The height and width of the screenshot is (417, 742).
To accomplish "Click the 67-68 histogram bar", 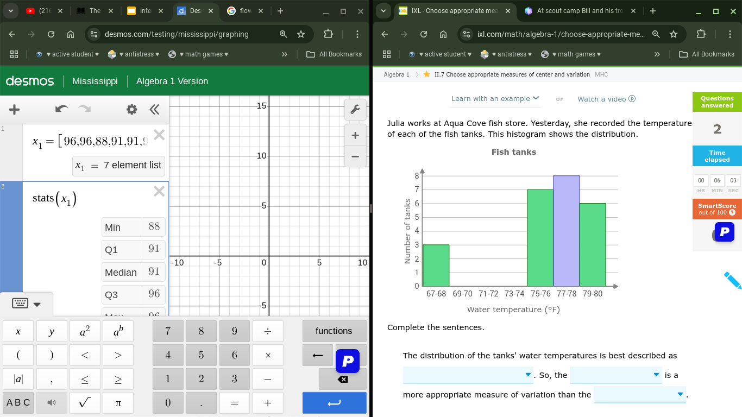I will [436, 266].
